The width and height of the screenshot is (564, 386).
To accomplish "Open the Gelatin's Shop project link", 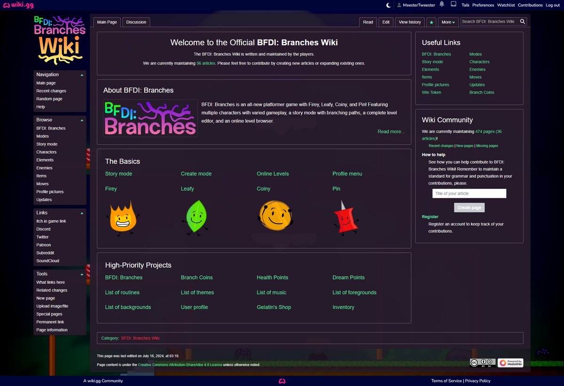I will coord(274,307).
